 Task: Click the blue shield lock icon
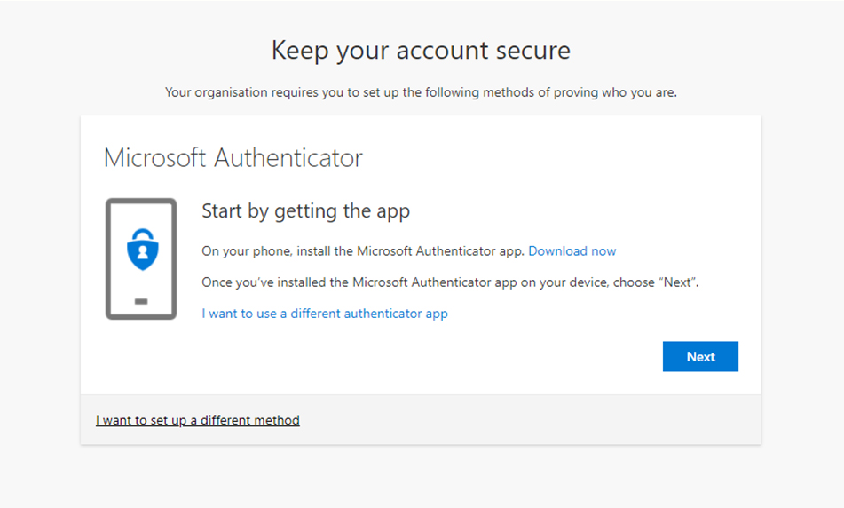141,248
